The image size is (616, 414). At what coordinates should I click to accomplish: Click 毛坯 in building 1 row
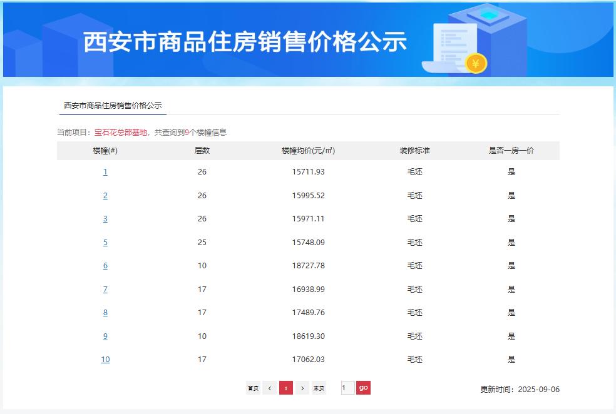click(414, 172)
